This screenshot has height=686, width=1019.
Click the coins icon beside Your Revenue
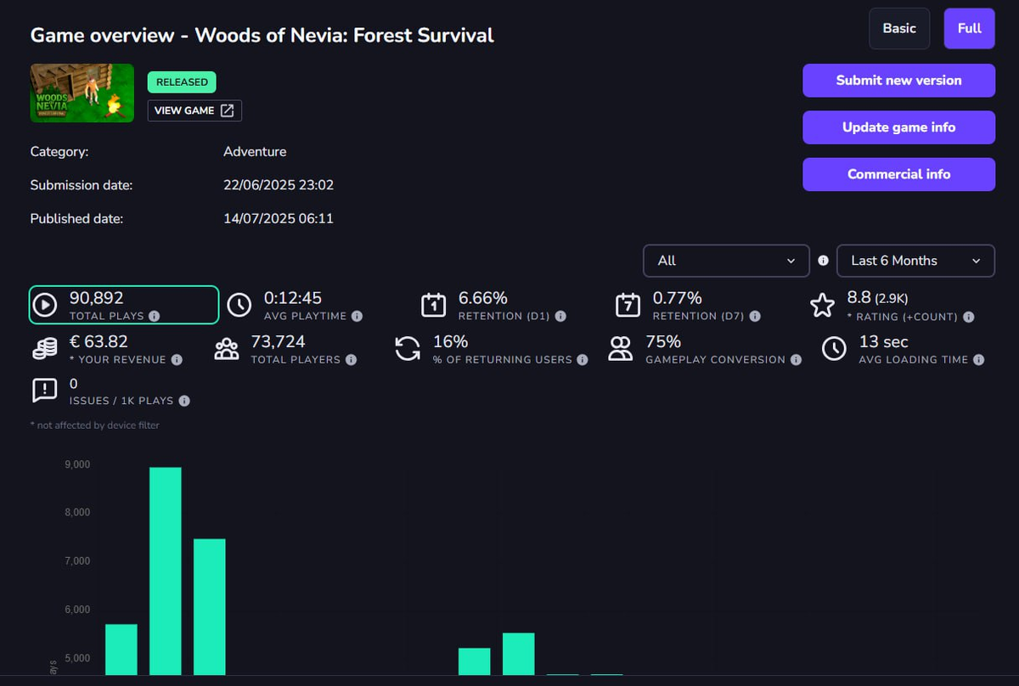coord(45,349)
